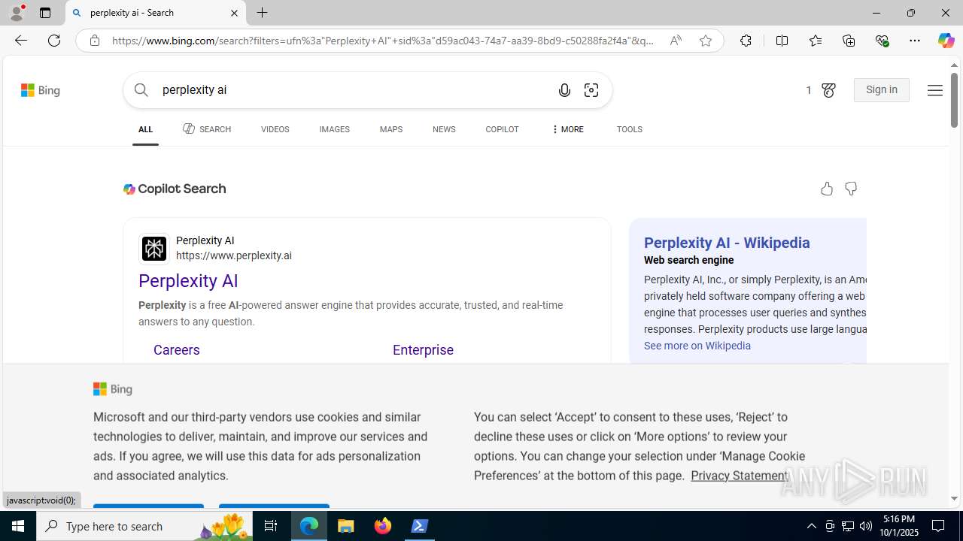View site information lock icon
The height and width of the screenshot is (541, 963).
(95, 41)
